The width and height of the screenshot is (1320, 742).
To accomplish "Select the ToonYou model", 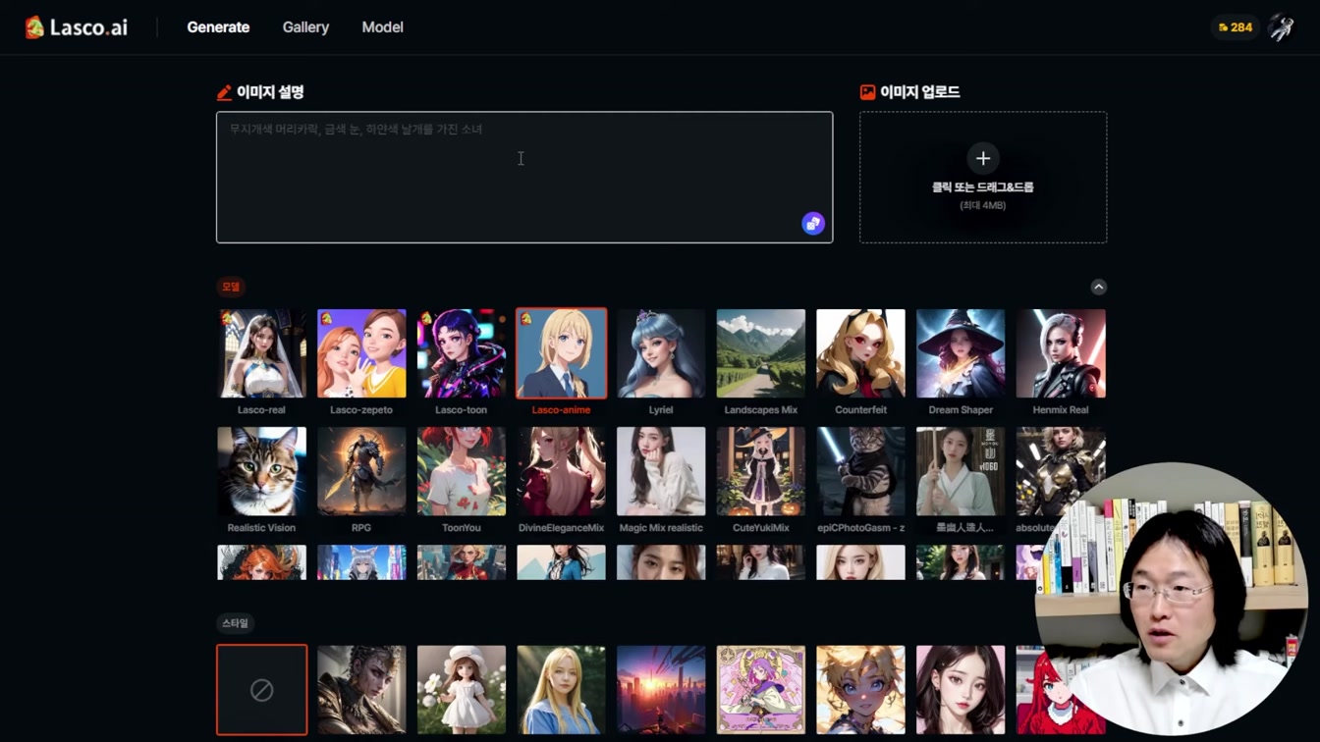I will coord(462,471).
